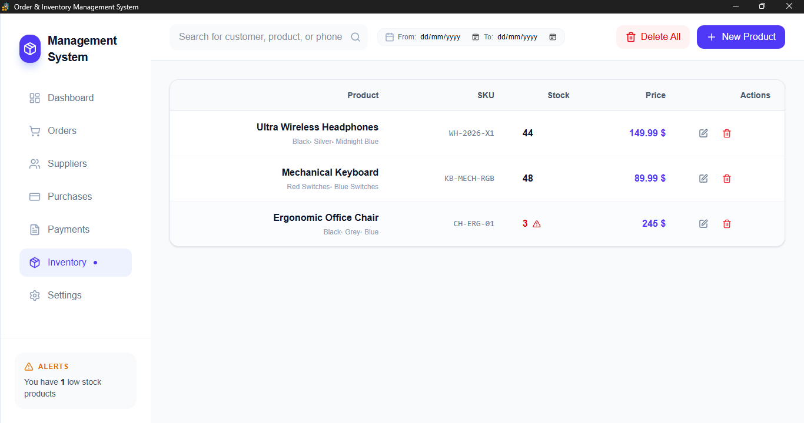This screenshot has height=423, width=804.
Task: Click the Alerts warning icon in sidebar
Action: (x=29, y=367)
